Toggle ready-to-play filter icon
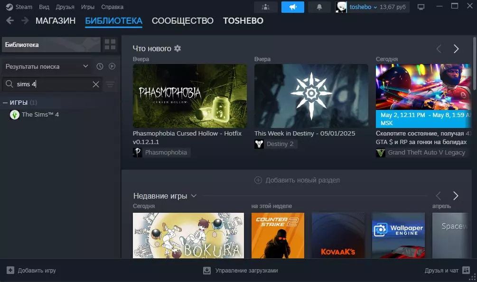The height and width of the screenshot is (282, 477). tap(112, 66)
